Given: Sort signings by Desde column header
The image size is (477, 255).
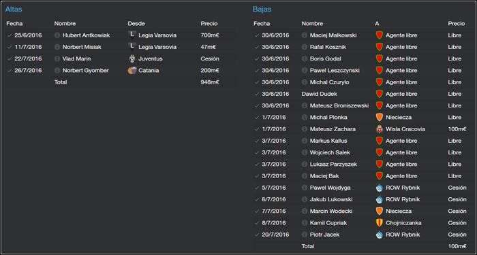Looking at the screenshot, I should 136,23.
